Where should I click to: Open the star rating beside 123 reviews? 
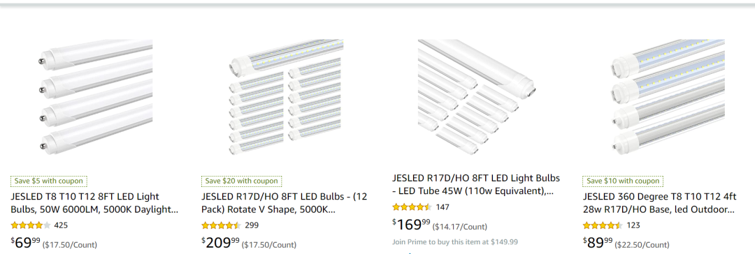tap(603, 225)
